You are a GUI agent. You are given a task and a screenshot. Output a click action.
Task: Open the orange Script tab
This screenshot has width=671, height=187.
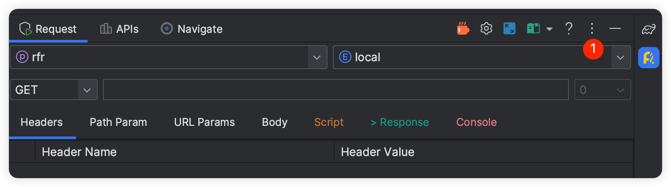coord(329,122)
